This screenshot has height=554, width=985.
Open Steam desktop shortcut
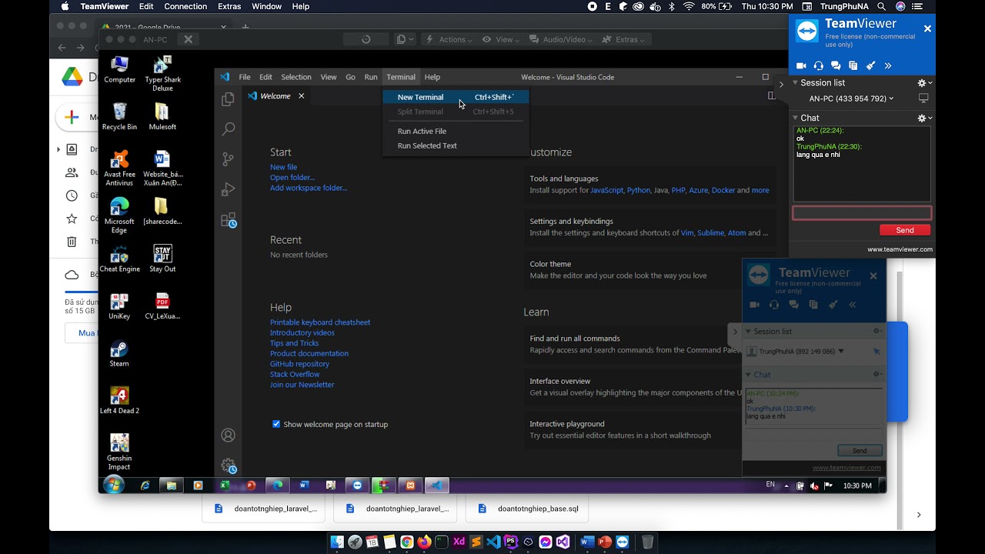119,354
